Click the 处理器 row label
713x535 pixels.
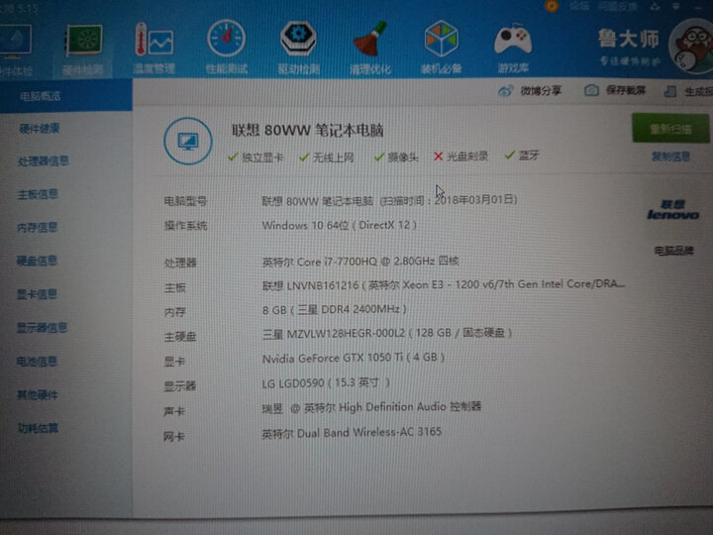[x=180, y=263]
